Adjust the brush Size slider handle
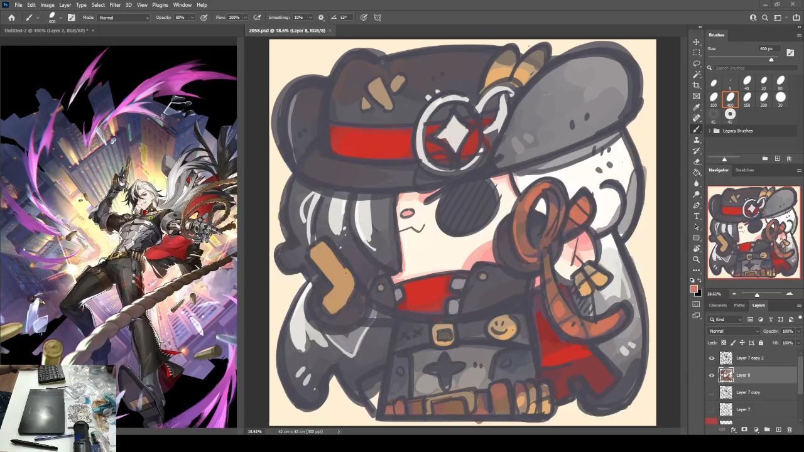This screenshot has width=804, height=452. click(771, 60)
